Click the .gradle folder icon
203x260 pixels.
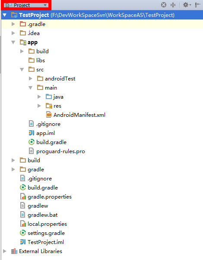(x=23, y=24)
